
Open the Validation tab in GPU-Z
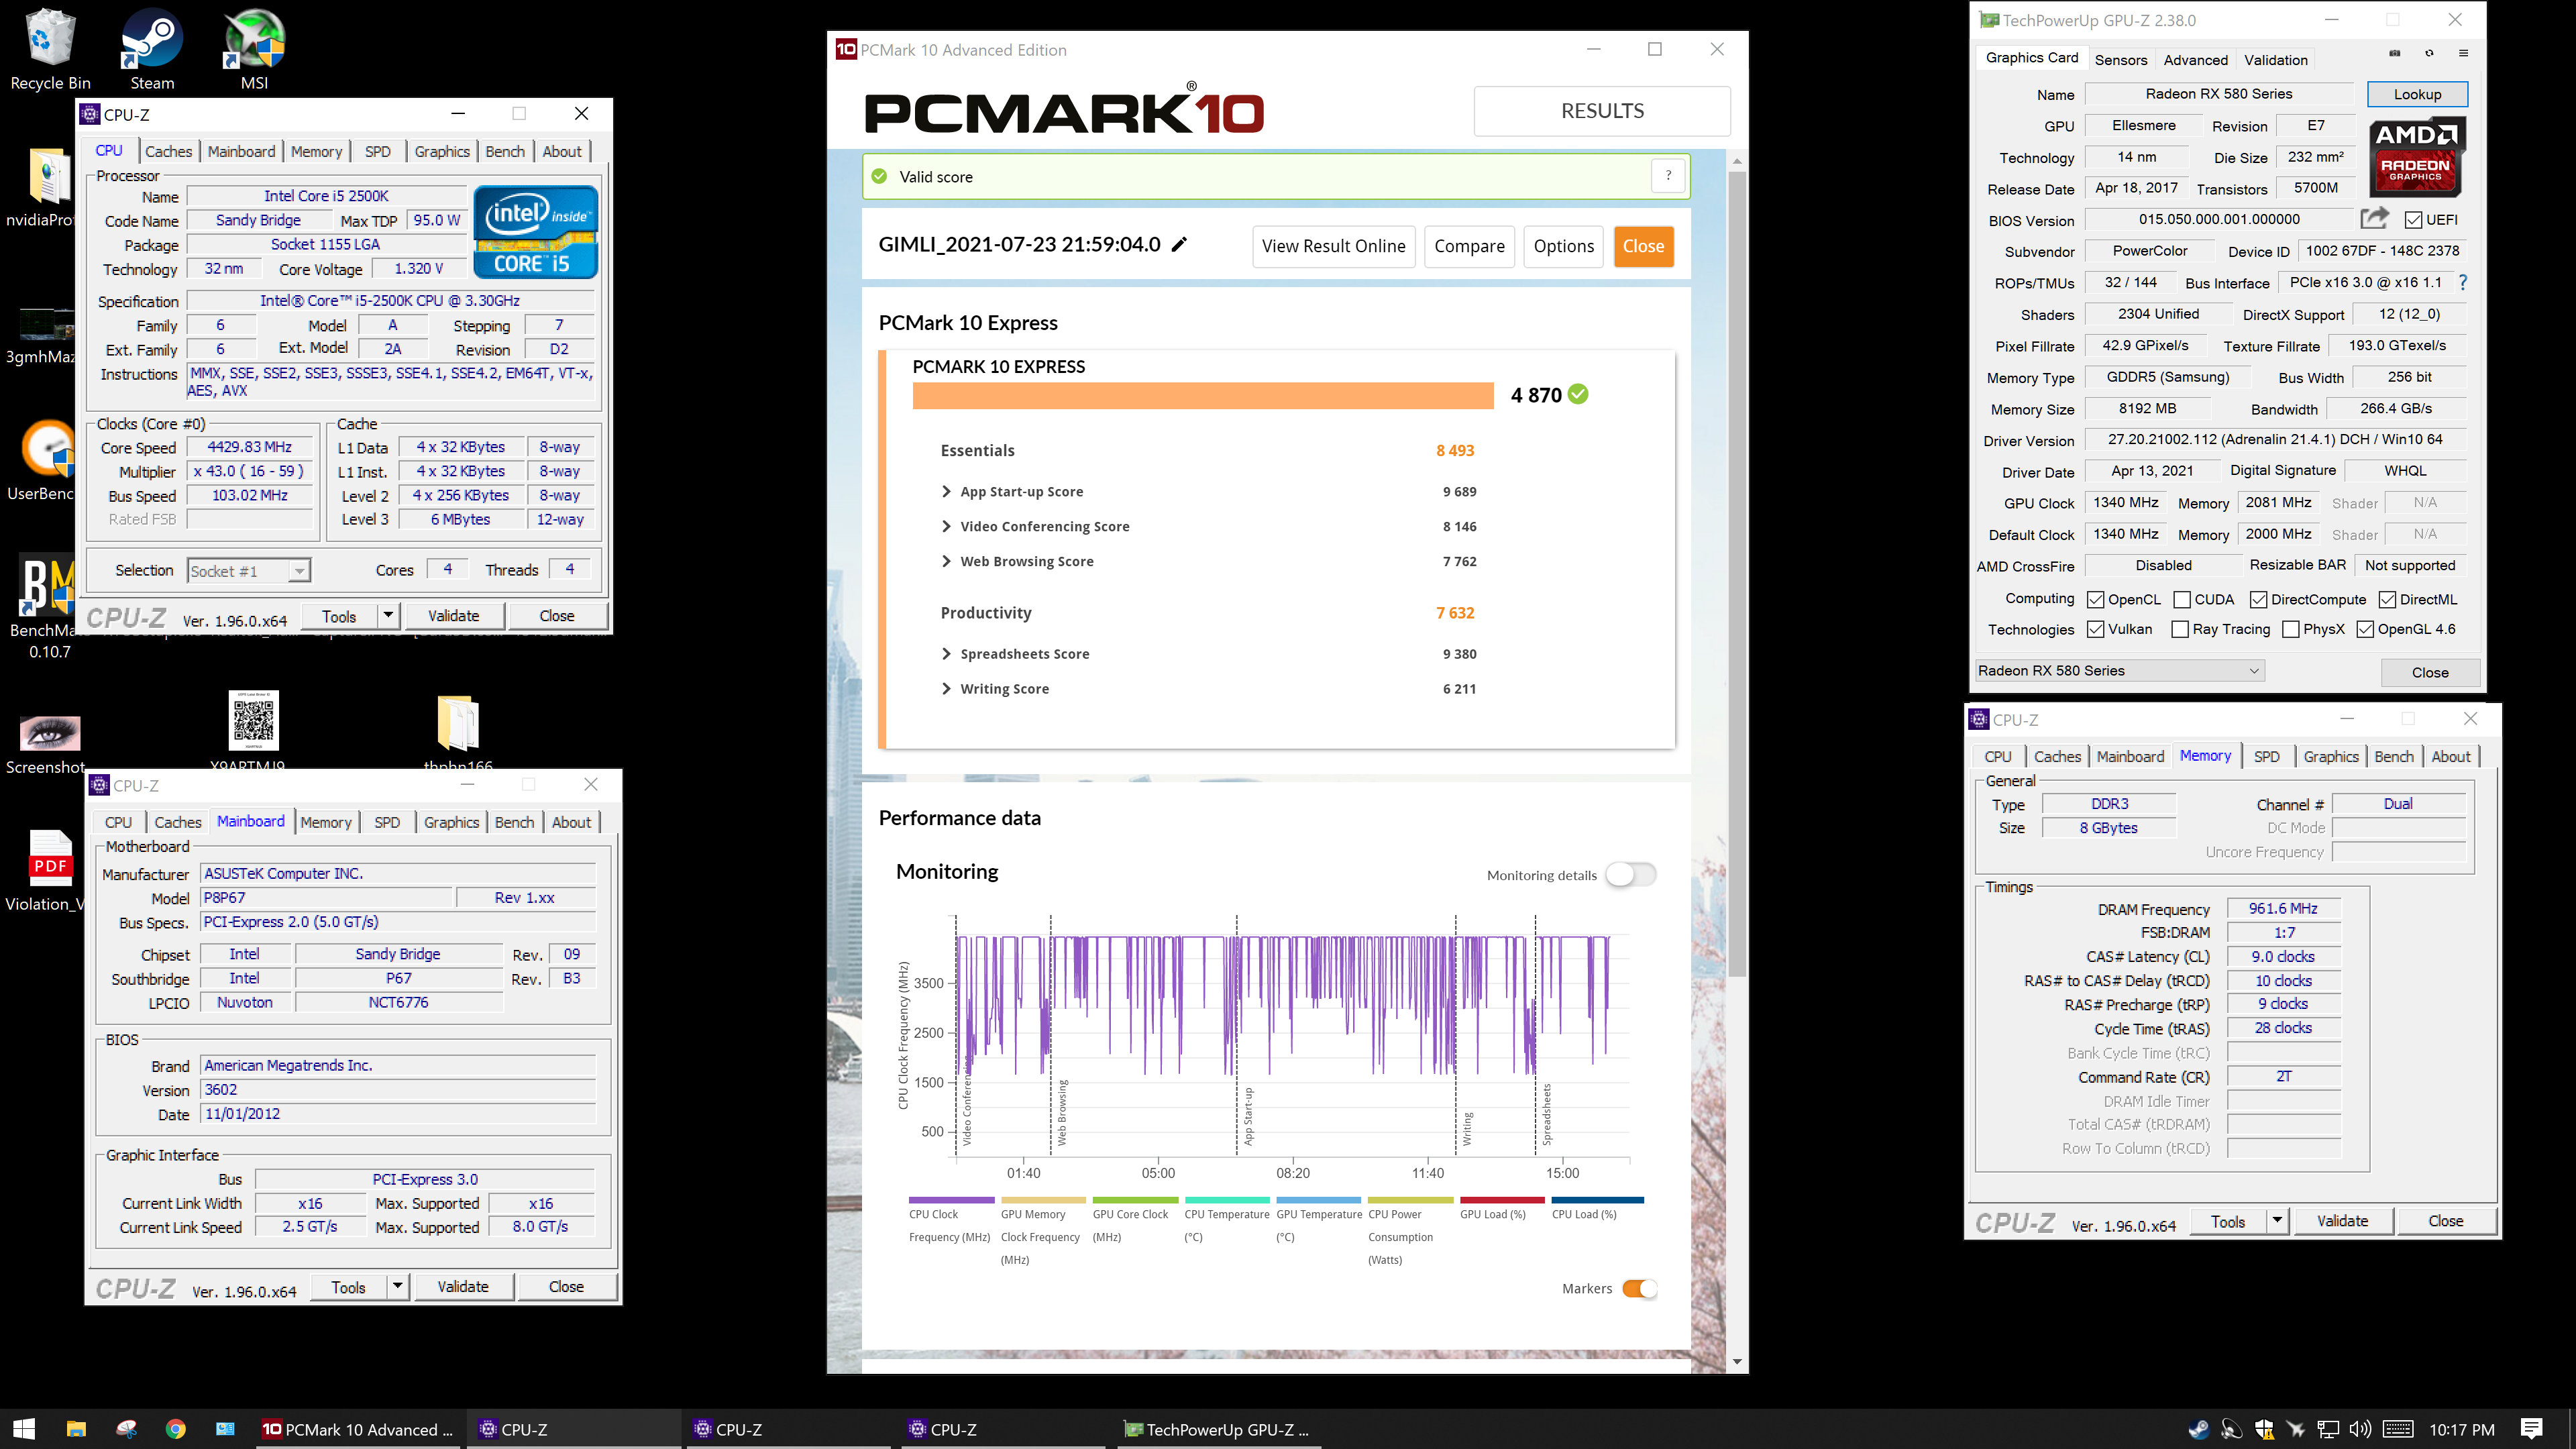(x=2275, y=60)
